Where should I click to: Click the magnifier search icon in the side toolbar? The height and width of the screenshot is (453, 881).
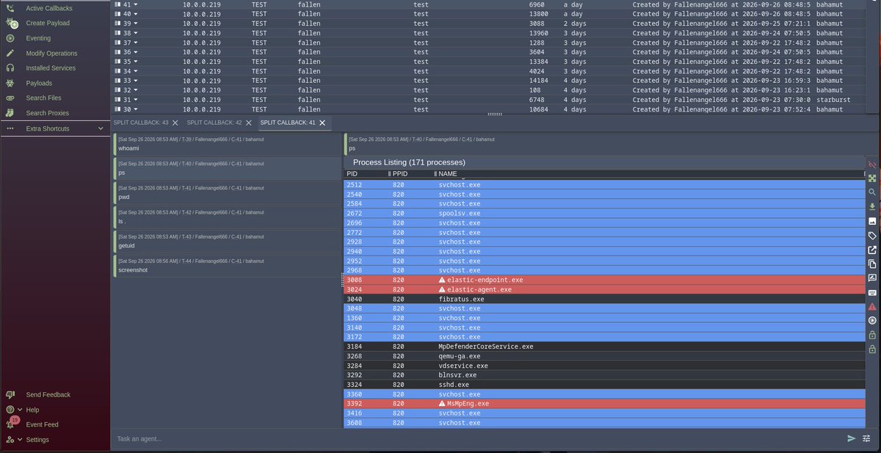click(x=872, y=192)
